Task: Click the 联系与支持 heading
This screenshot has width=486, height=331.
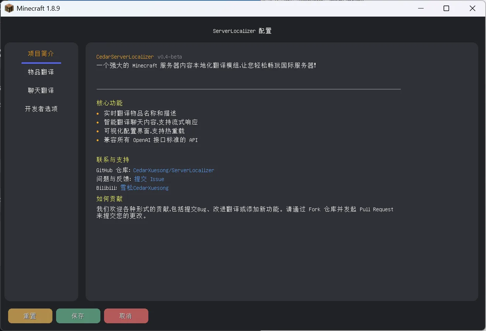Action: point(113,160)
